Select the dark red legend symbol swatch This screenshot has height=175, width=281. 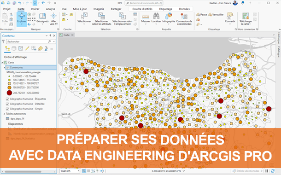coord(9,93)
